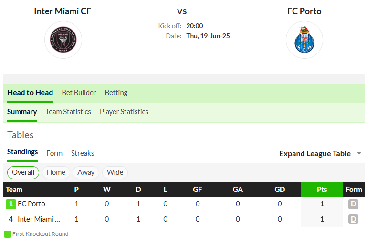Click the Expand League Table label

click(x=315, y=154)
